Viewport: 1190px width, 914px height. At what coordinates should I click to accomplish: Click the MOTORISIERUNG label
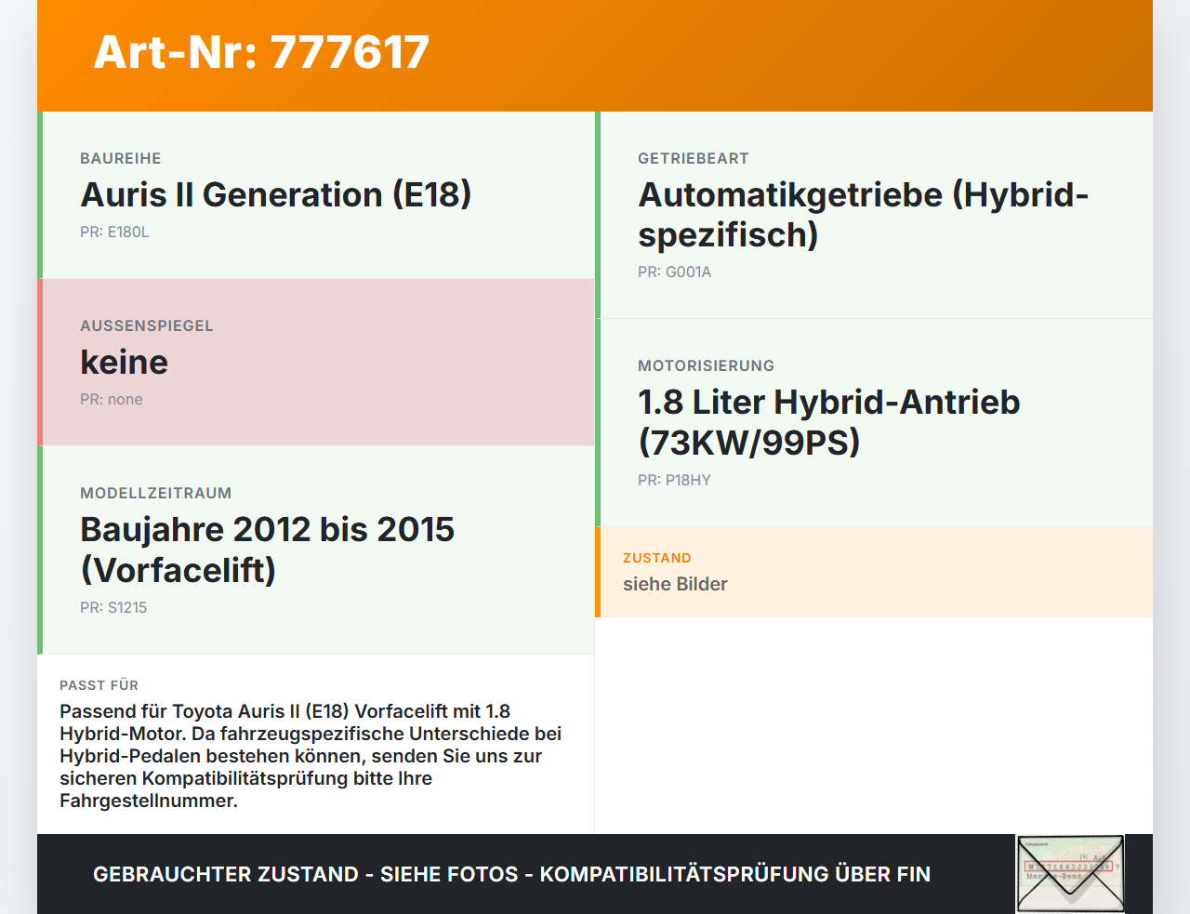707,366
